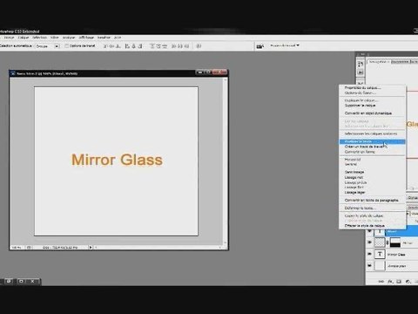Open the Analyse menu

pos(69,38)
